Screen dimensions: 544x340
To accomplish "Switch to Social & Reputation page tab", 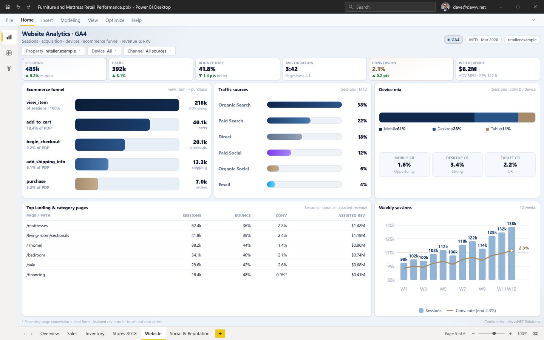I will [x=190, y=334].
